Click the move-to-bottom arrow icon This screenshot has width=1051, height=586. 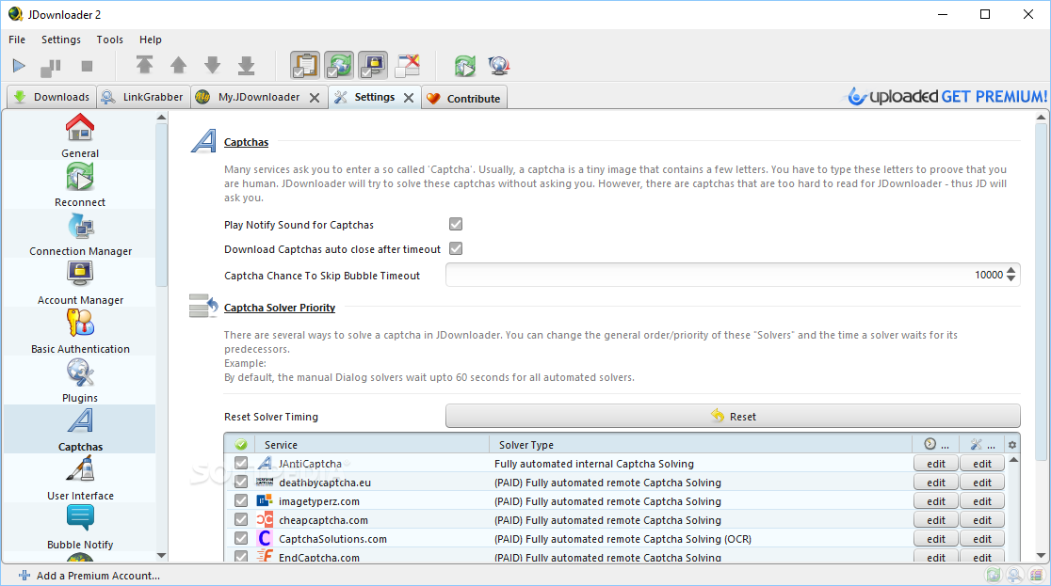coord(246,65)
